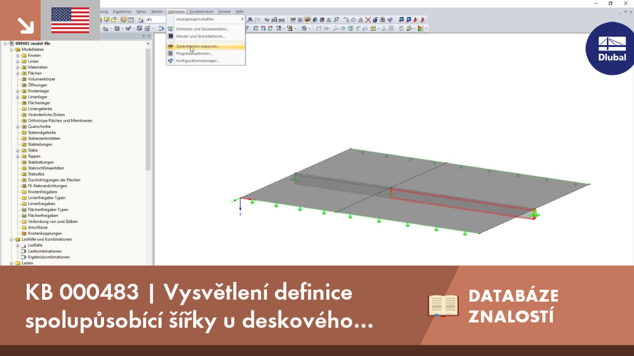This screenshot has width=634, height=356.
Task: Select Stabnichtlinearitäten tree item
Action: [46, 168]
